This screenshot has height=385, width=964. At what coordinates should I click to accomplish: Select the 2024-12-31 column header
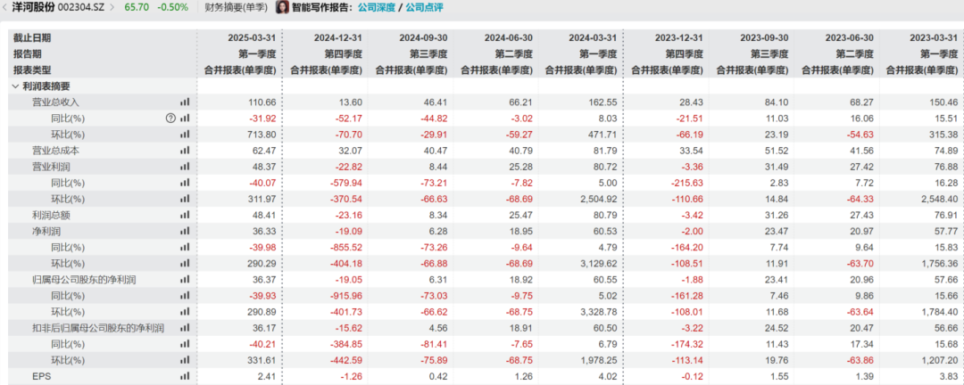point(338,38)
